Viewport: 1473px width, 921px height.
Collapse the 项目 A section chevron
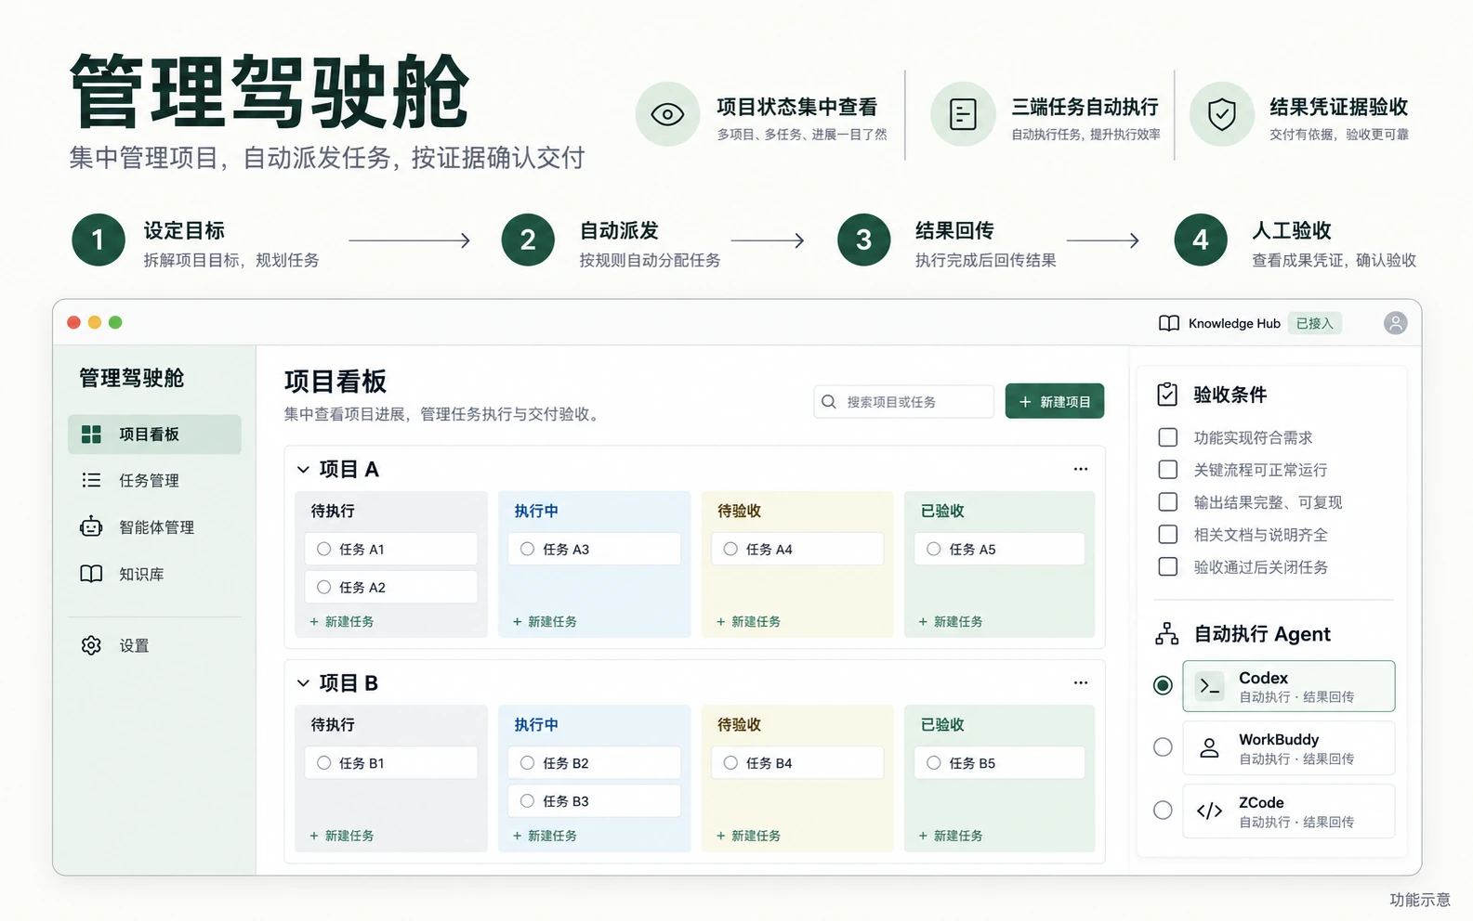pos(303,470)
